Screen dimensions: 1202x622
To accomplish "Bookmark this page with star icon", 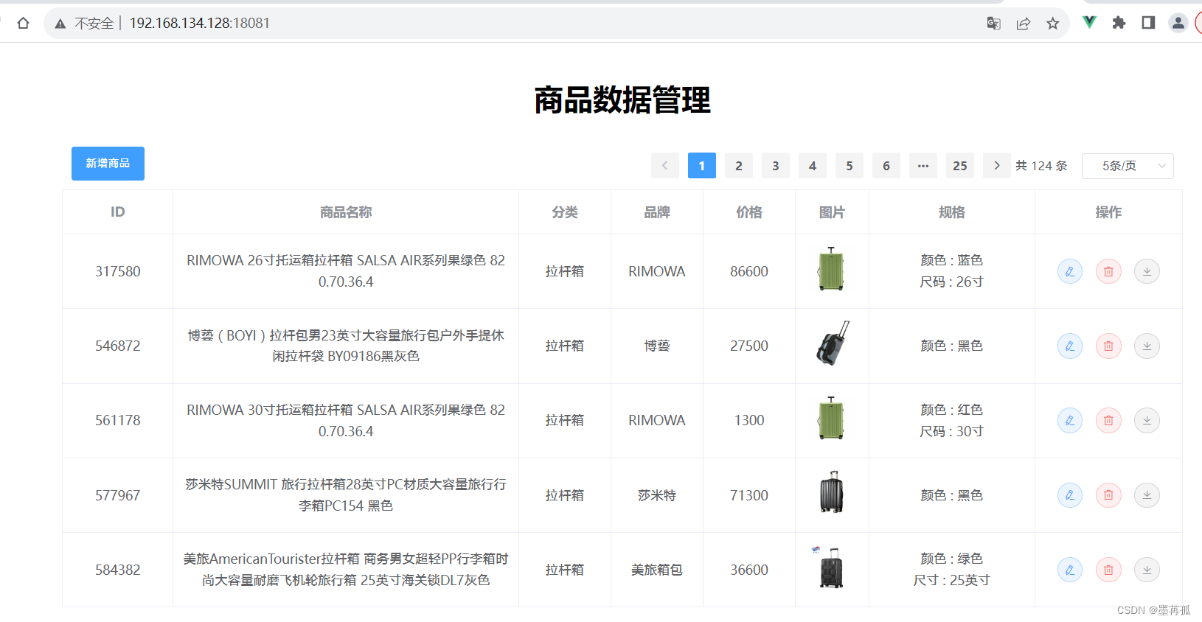I will 1052,23.
